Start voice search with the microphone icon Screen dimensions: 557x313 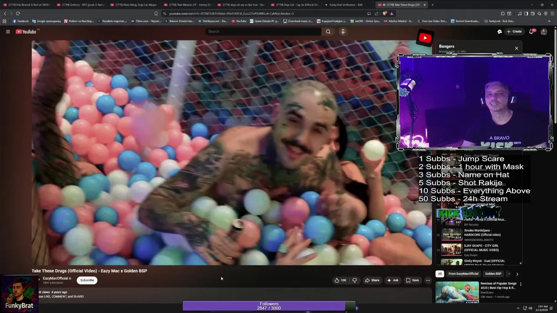(343, 31)
